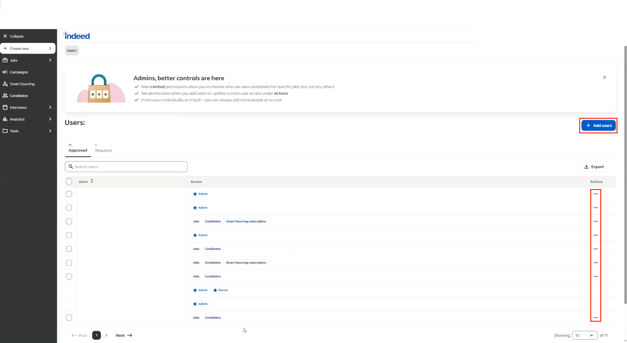Click the Indeed logo
Viewport: 627px width, 343px height.
[77, 36]
